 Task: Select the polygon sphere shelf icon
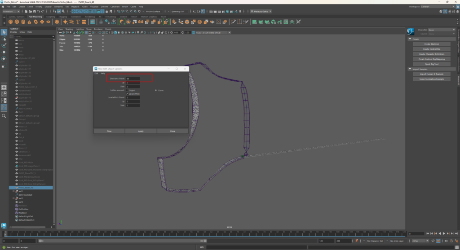coord(10,21)
